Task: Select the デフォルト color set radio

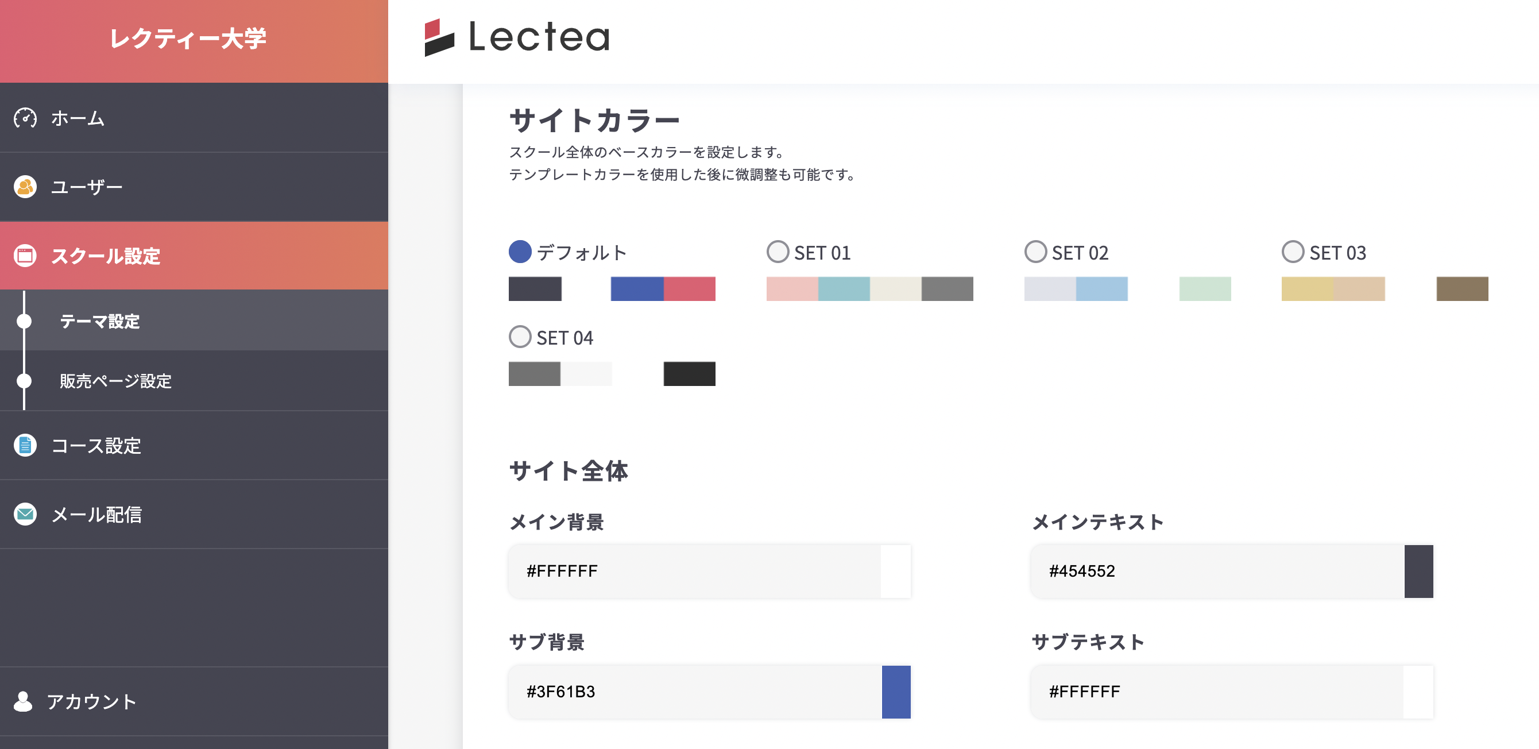Action: [520, 252]
